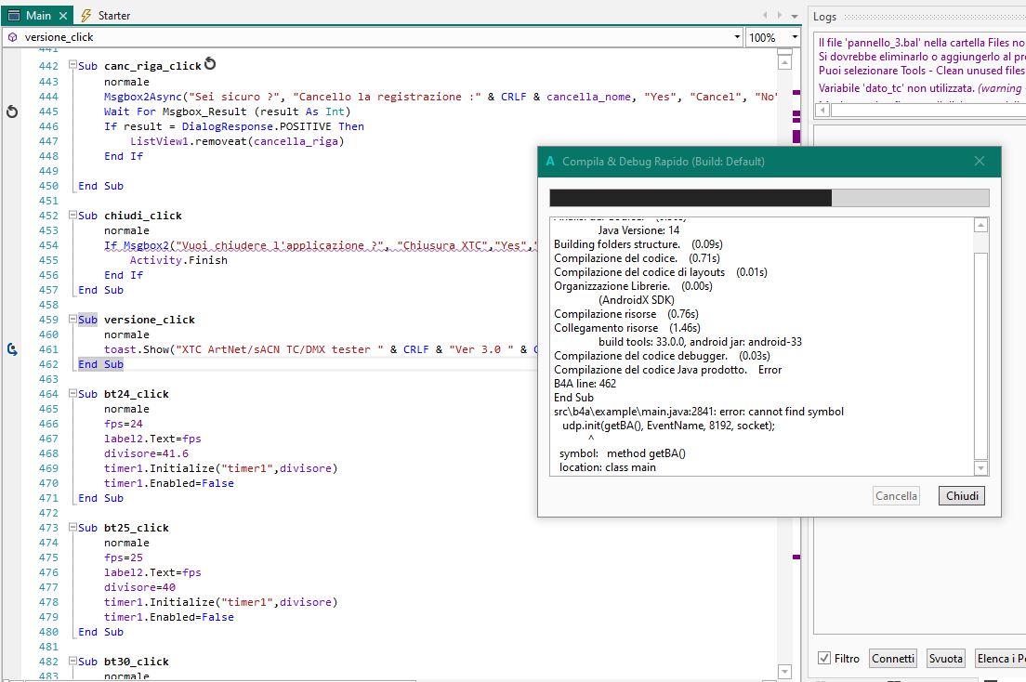Click the tab scroll-right arrow
Viewport: 1026px width, 682px height.
click(x=779, y=15)
